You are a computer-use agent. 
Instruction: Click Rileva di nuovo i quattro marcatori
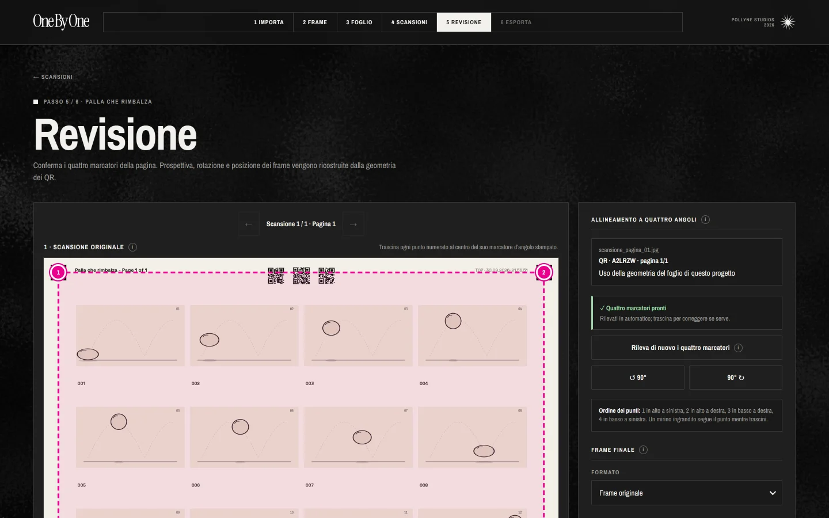[x=687, y=348]
